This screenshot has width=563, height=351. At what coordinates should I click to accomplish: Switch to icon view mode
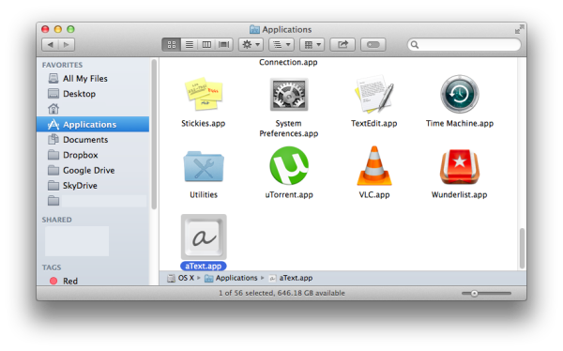[x=172, y=44]
